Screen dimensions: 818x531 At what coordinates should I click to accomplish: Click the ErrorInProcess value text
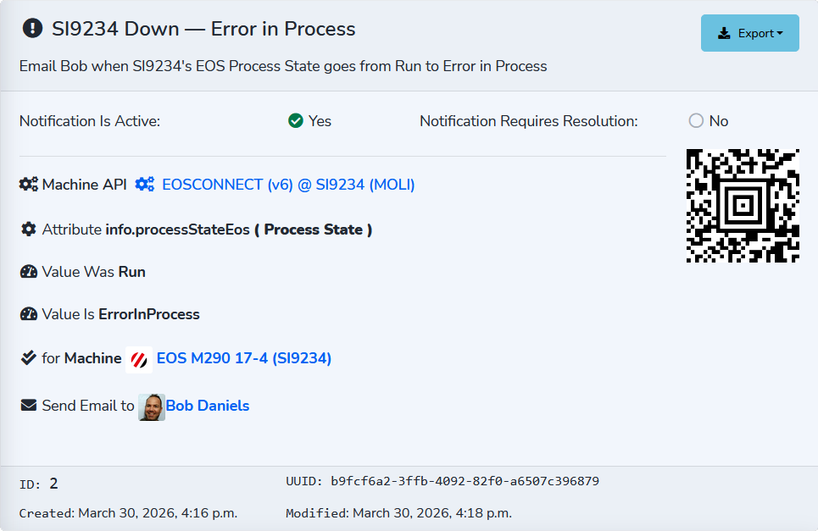[x=149, y=314]
